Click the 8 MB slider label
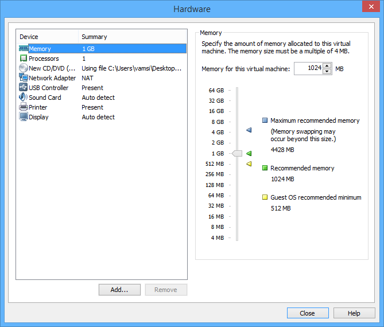The image size is (384, 327). pos(217,227)
